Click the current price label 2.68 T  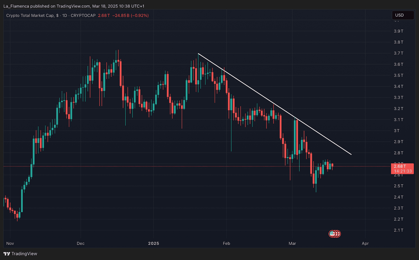[400, 166]
